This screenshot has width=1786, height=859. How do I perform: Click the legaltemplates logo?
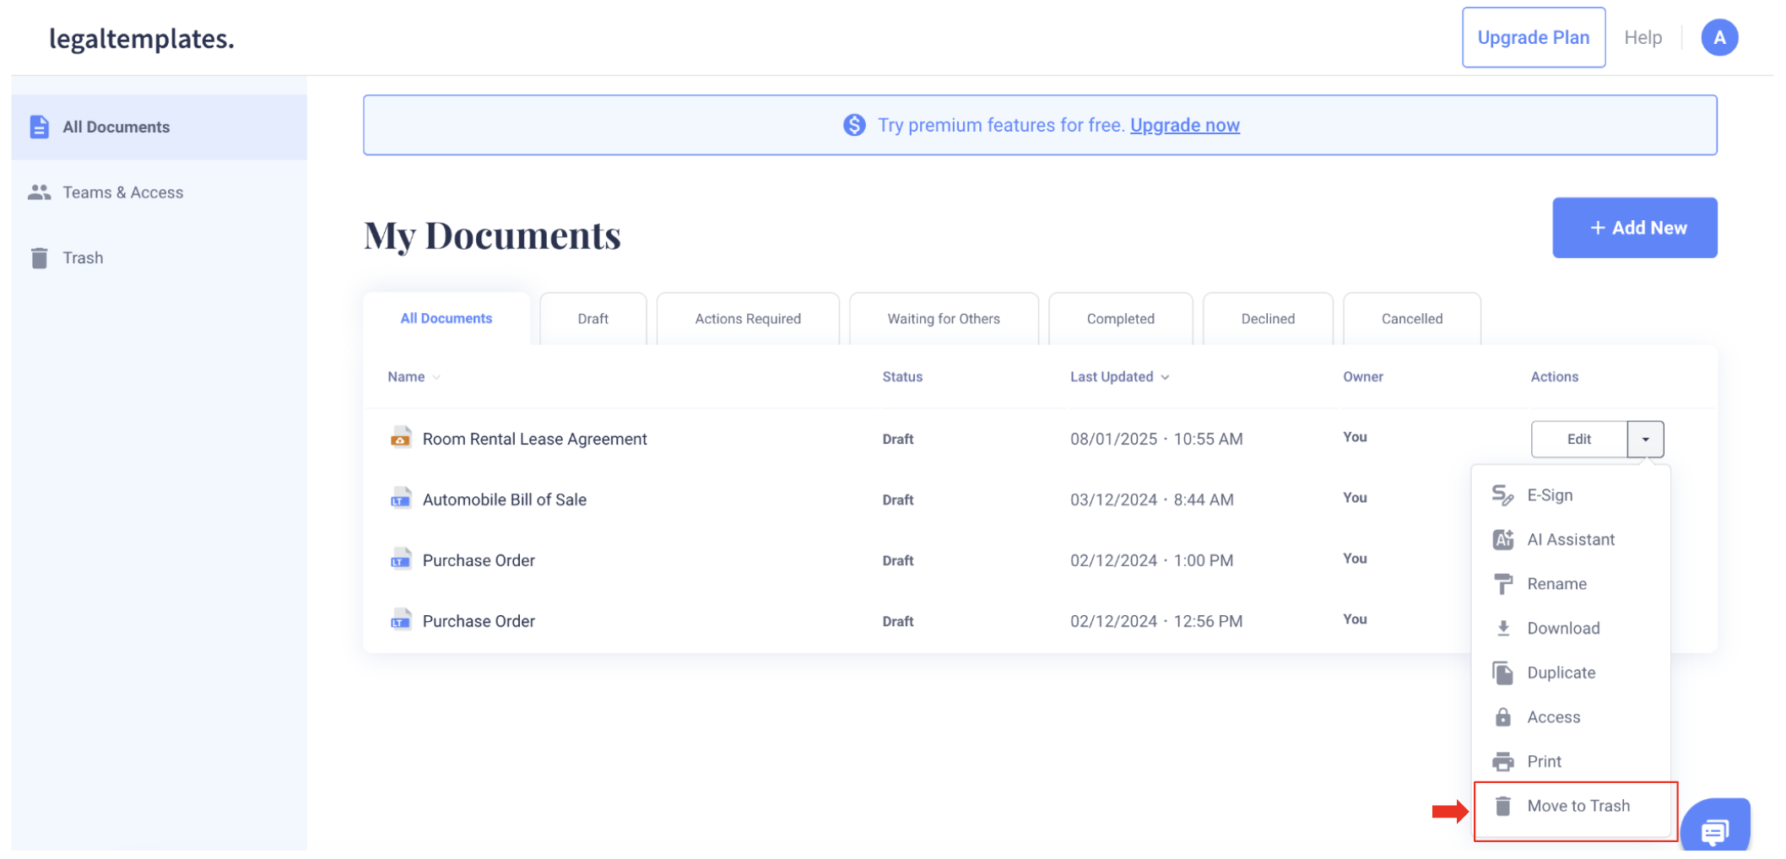pyautogui.click(x=142, y=39)
